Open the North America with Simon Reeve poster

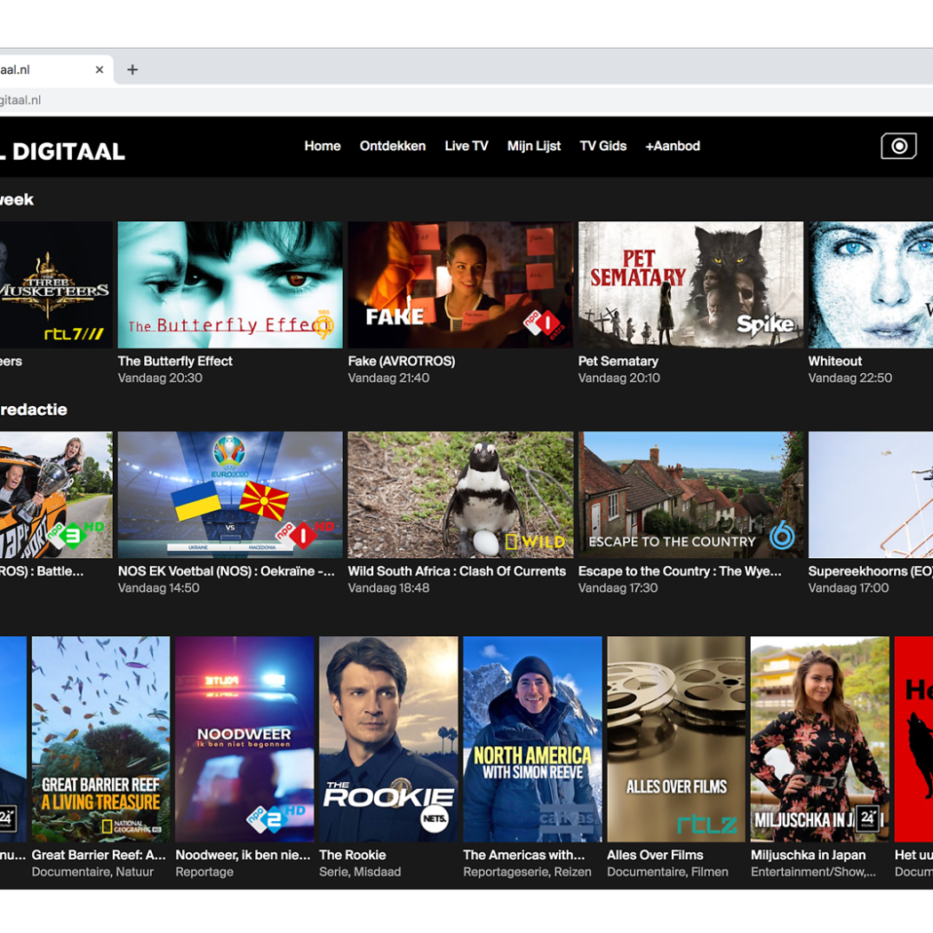point(532,739)
